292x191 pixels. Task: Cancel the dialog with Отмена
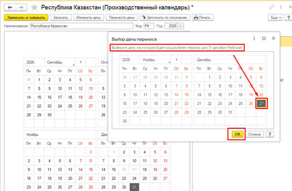pos(254,134)
